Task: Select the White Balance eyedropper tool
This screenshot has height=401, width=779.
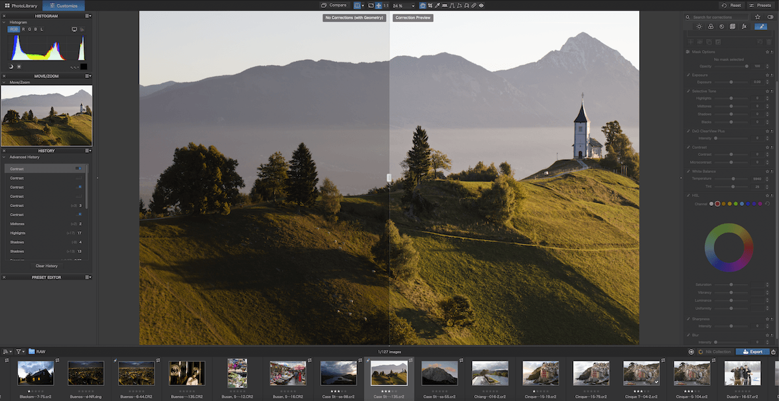Action: [438, 5]
